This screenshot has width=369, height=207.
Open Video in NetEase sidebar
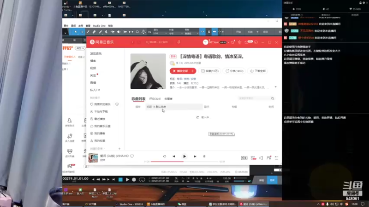(x=93, y=68)
